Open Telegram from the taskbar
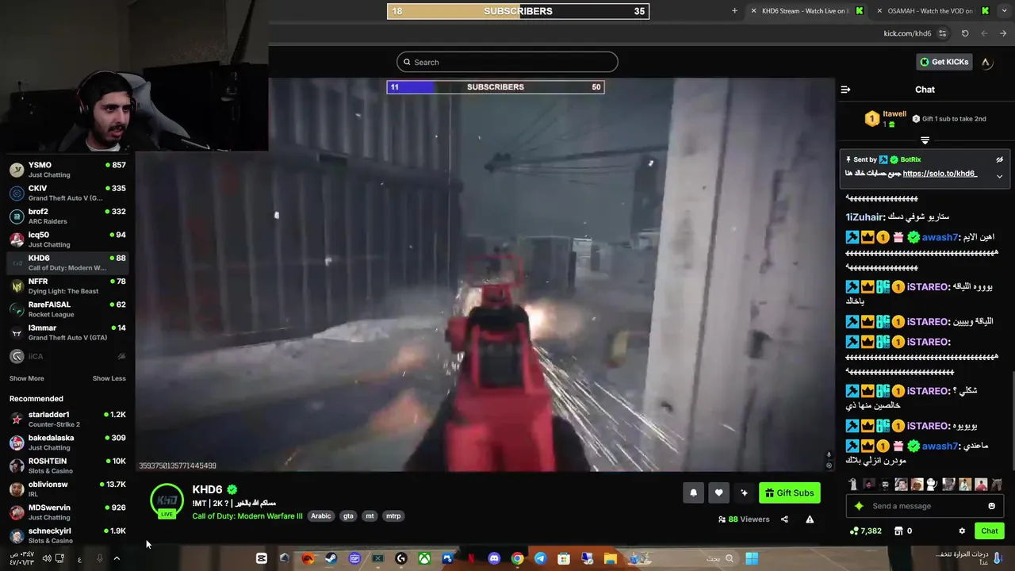This screenshot has width=1015, height=571. tap(540, 558)
